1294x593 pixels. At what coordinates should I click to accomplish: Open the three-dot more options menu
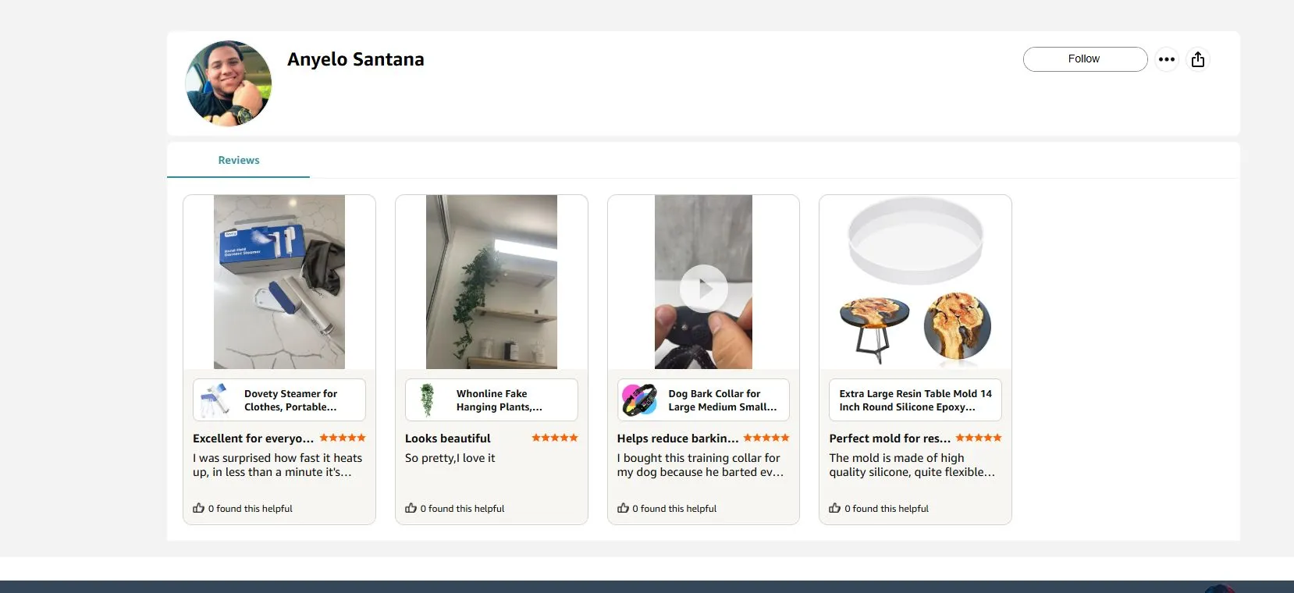click(x=1166, y=59)
